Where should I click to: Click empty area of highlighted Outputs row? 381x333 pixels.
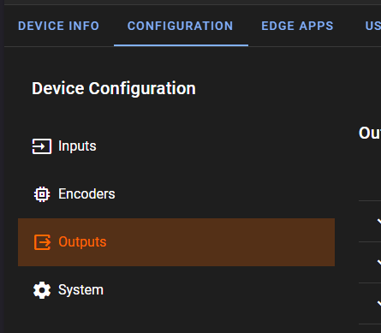click(x=220, y=242)
